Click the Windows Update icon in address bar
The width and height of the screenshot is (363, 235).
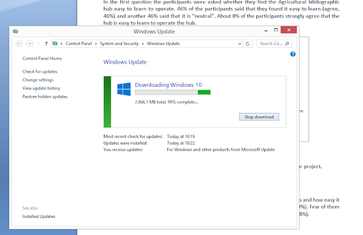(55, 44)
